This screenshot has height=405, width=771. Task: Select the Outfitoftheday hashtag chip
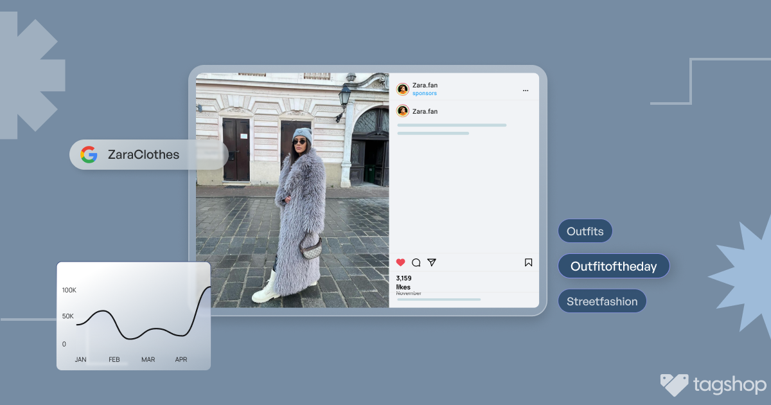(x=614, y=266)
